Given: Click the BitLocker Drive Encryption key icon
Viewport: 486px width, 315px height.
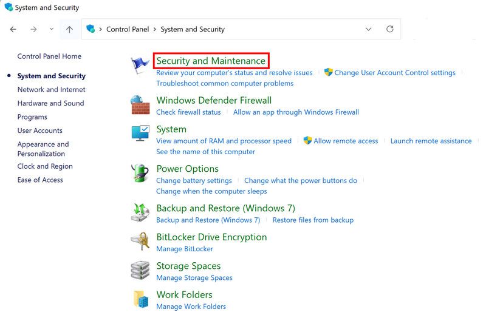Looking at the screenshot, I should (140, 242).
